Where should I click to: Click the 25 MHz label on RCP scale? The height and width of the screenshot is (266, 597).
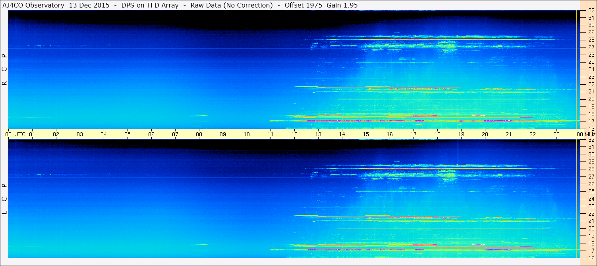point(591,62)
